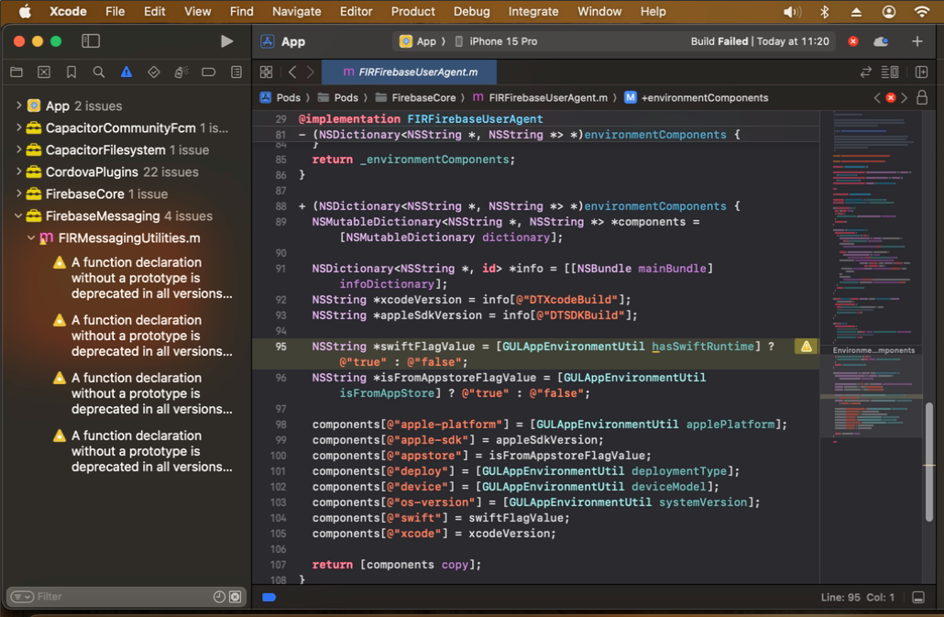Open the Product menu
This screenshot has height=617, width=944.
(x=413, y=11)
